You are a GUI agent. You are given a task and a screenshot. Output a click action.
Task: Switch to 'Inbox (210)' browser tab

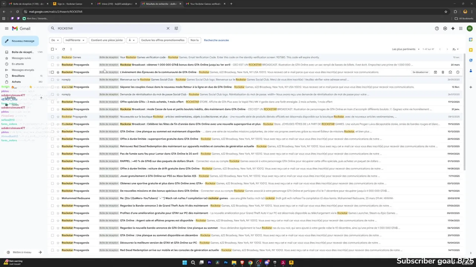117,4
